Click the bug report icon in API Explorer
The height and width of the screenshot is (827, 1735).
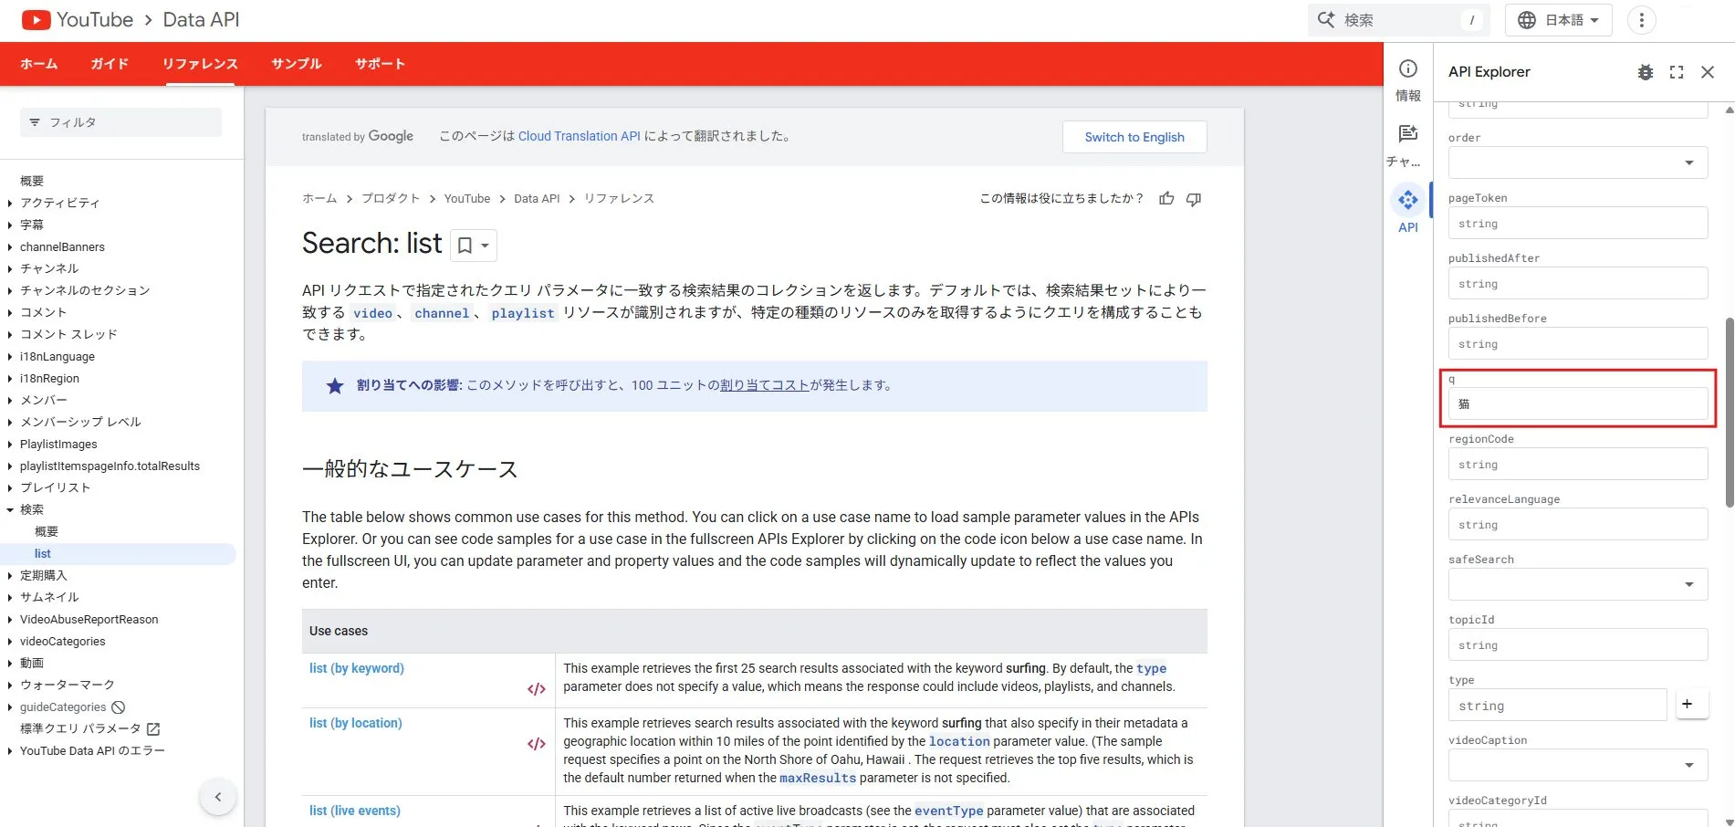coord(1646,72)
